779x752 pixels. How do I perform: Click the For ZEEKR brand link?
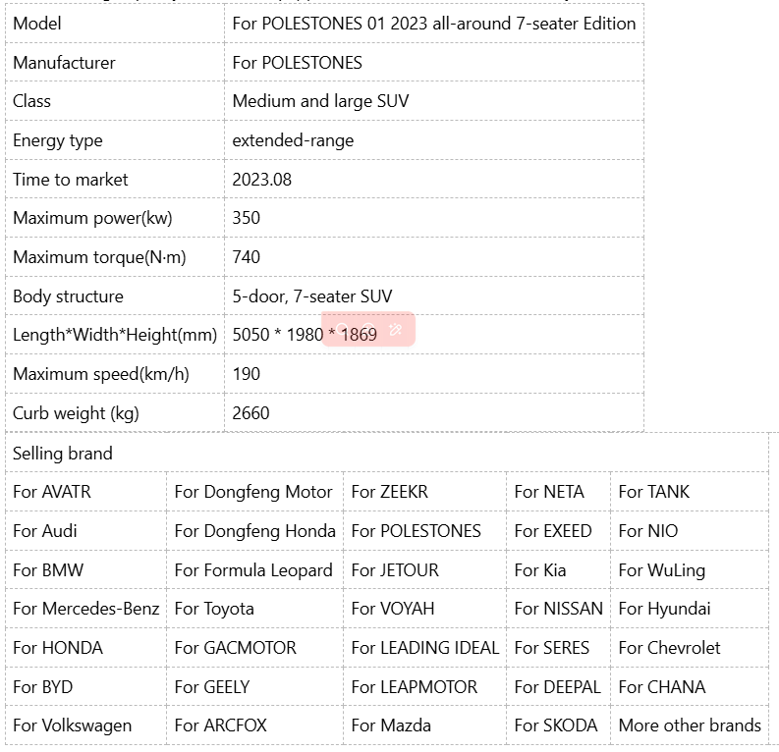tap(389, 492)
